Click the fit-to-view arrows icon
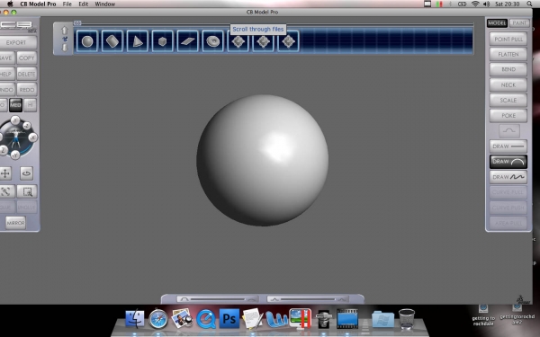The image size is (540, 337). pyautogui.click(x=6, y=191)
